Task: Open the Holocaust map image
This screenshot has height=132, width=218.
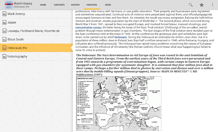Action: (x=119, y=103)
